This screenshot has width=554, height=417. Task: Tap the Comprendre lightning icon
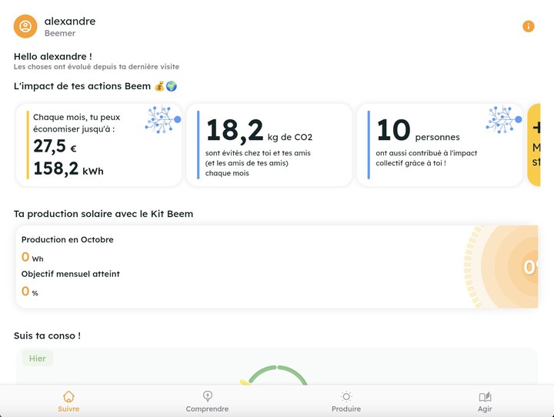click(x=207, y=396)
